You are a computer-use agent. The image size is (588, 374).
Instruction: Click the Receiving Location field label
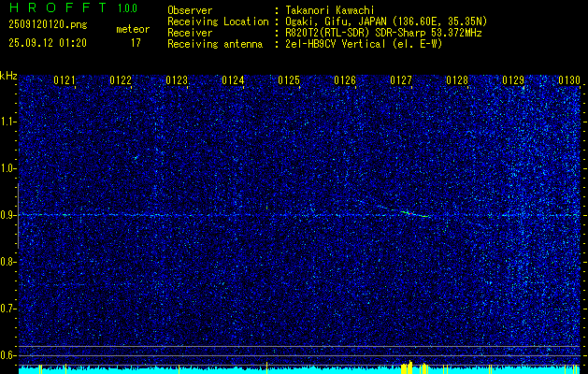218,22
